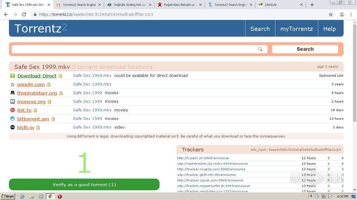Viewport: 357px width, 200px height.
Task: Open tracker udp://tracker.gbitt.info:80/announce
Action: (206, 175)
